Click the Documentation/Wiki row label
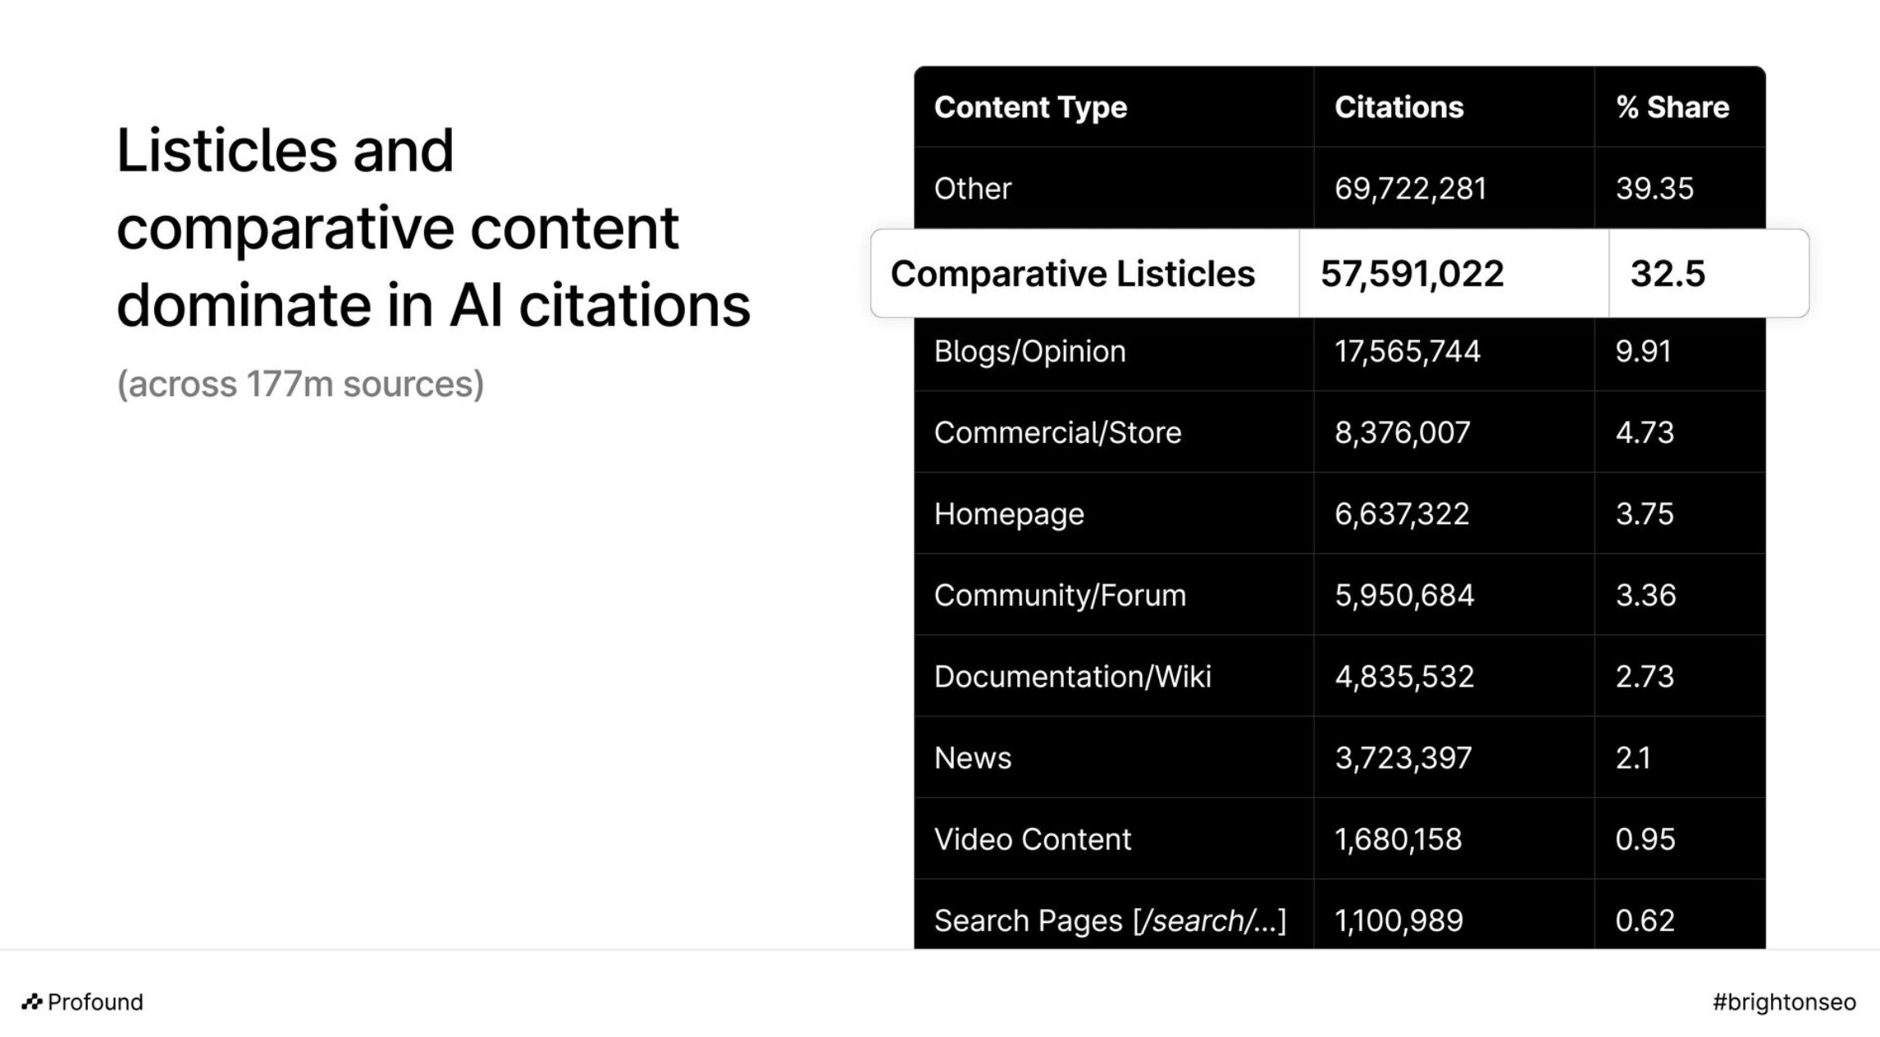 pyautogui.click(x=1072, y=676)
